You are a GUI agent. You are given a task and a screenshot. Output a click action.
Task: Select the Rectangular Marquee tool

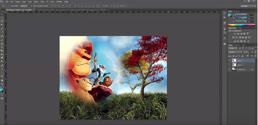coord(2,18)
